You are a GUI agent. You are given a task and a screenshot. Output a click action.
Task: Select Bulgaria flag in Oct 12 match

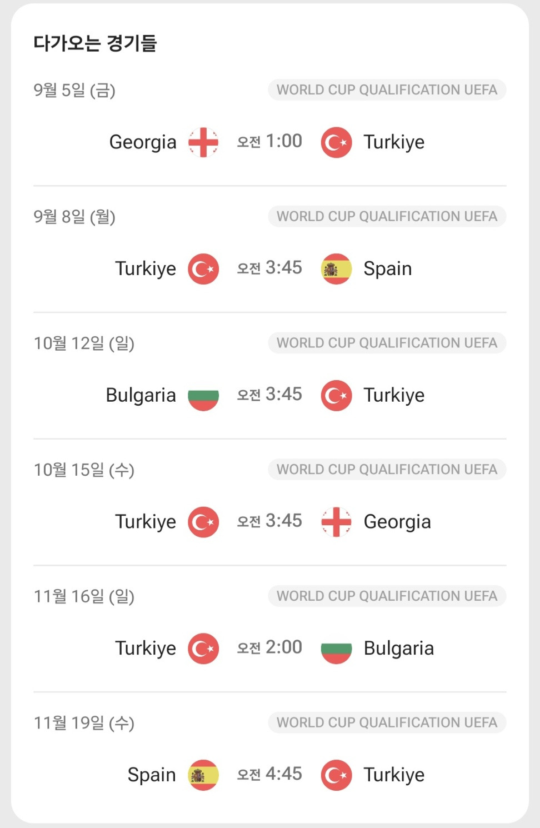(x=203, y=396)
